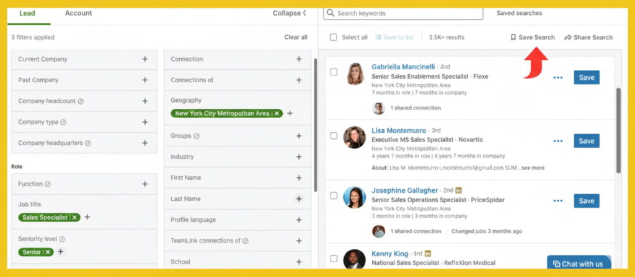Screen dimensions: 635x277
Task: Open the Saved searches tab
Action: [519, 13]
